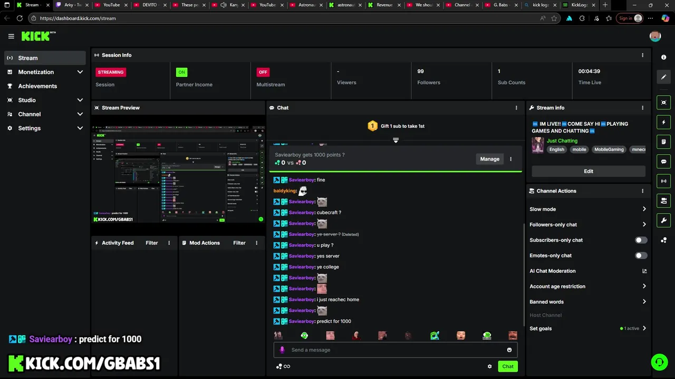Toggle the stream preview panel icon in sidebar

(664, 103)
